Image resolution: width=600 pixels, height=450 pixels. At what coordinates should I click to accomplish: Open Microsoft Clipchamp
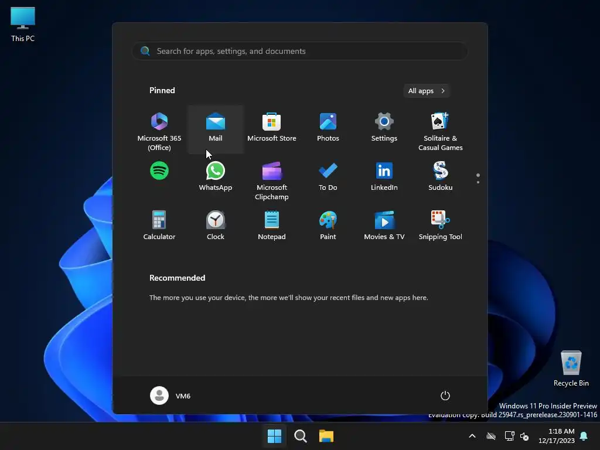pyautogui.click(x=272, y=180)
